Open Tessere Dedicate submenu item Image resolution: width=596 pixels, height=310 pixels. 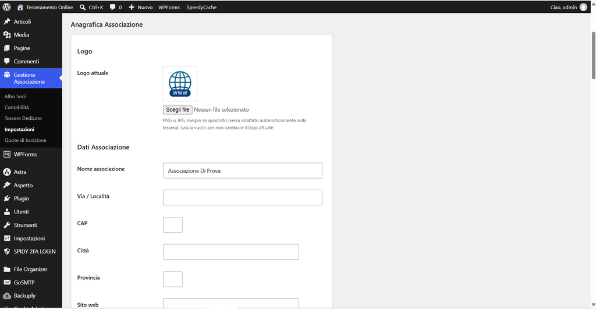click(x=23, y=119)
